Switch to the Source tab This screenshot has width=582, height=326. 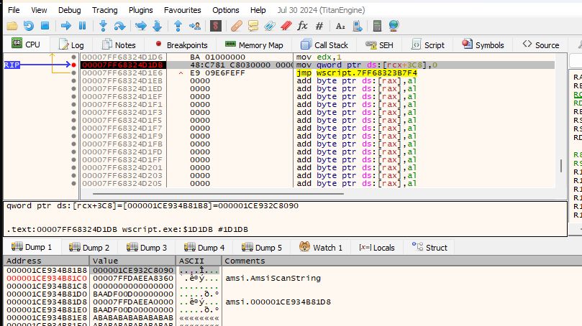(541, 45)
